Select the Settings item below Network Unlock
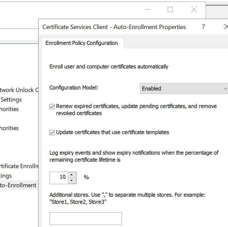The image size is (228, 227). click(11, 99)
